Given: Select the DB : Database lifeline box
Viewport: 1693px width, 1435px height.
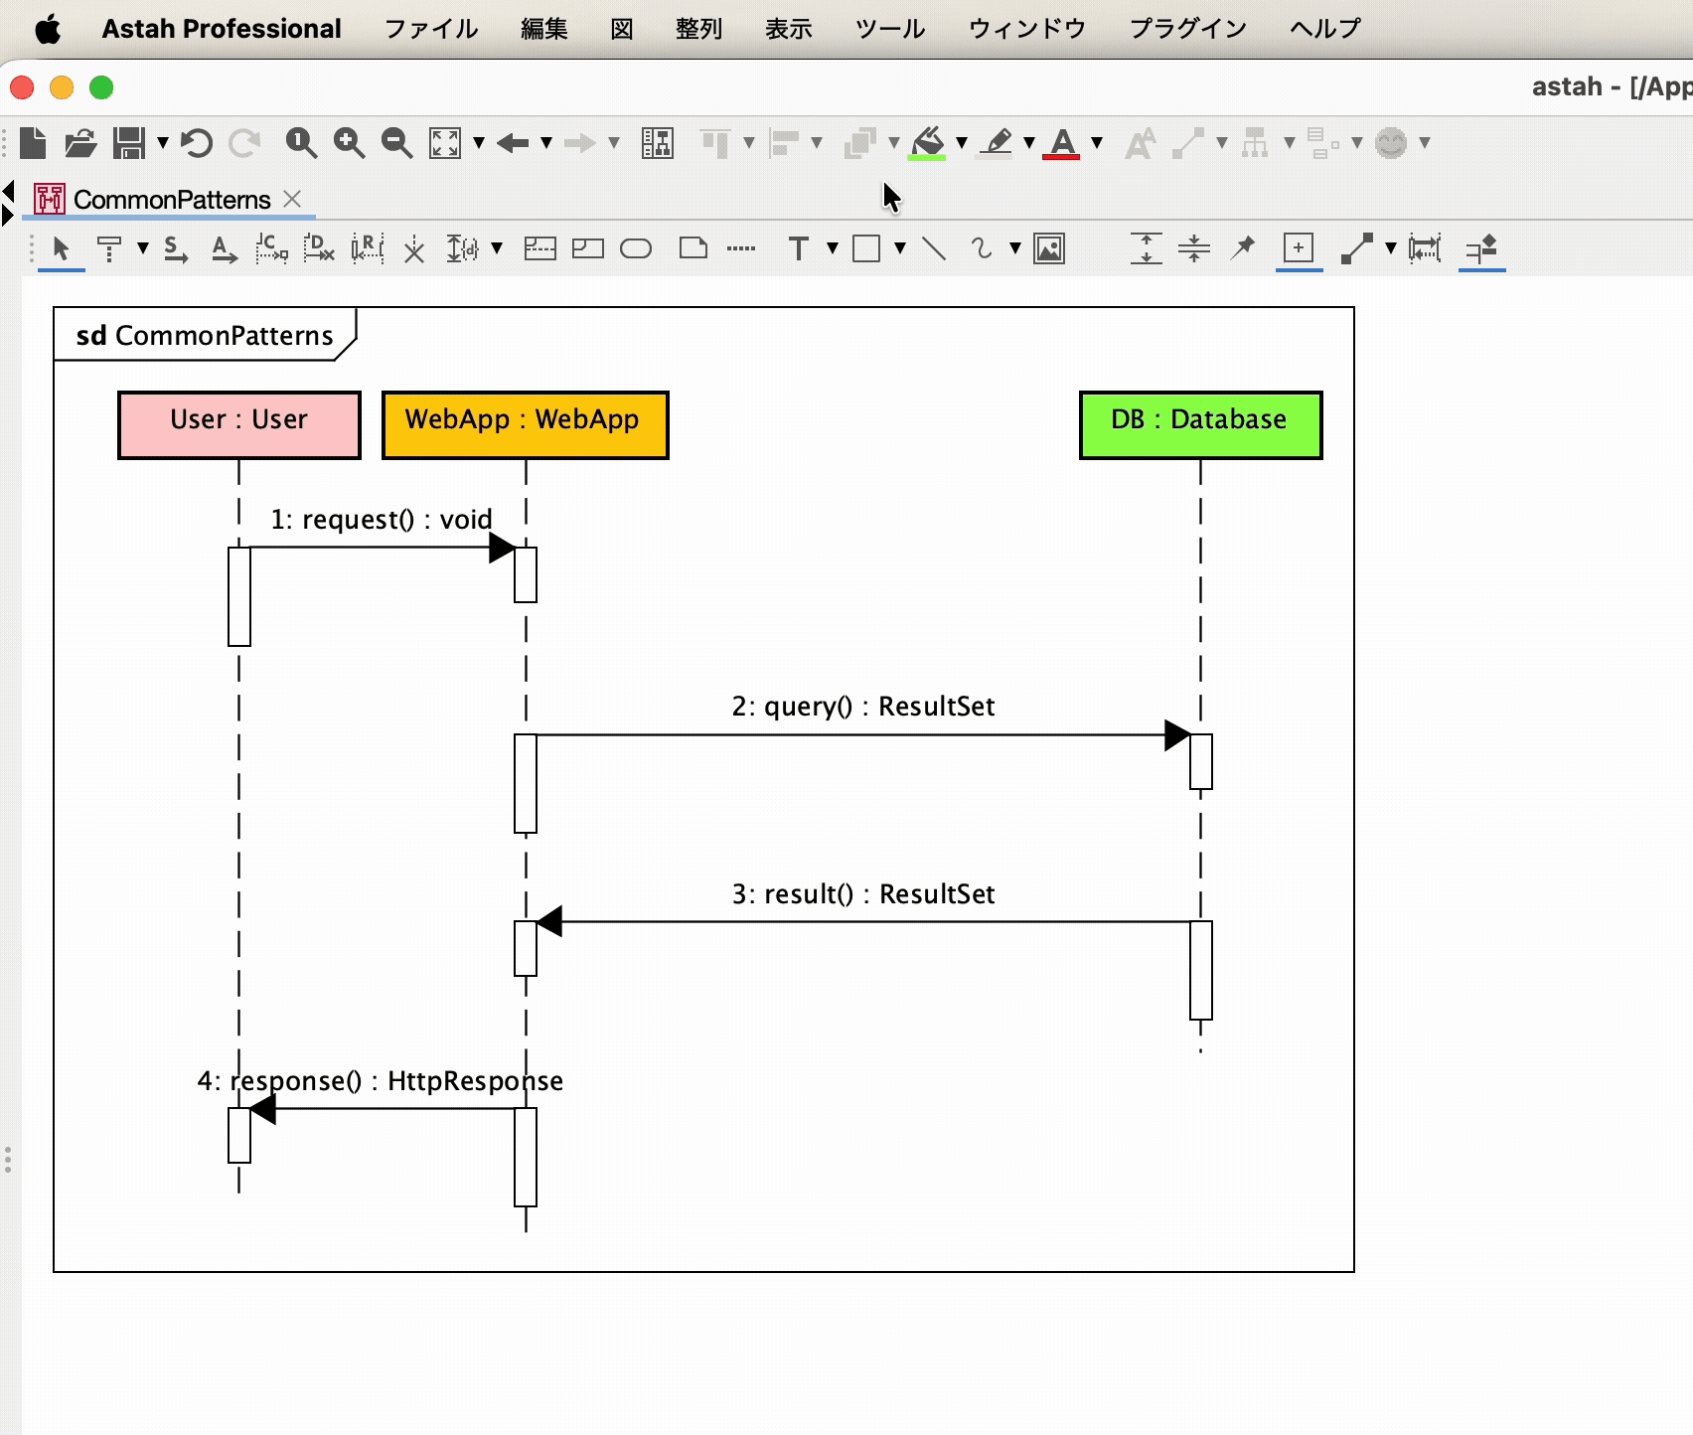Looking at the screenshot, I should (x=1201, y=424).
